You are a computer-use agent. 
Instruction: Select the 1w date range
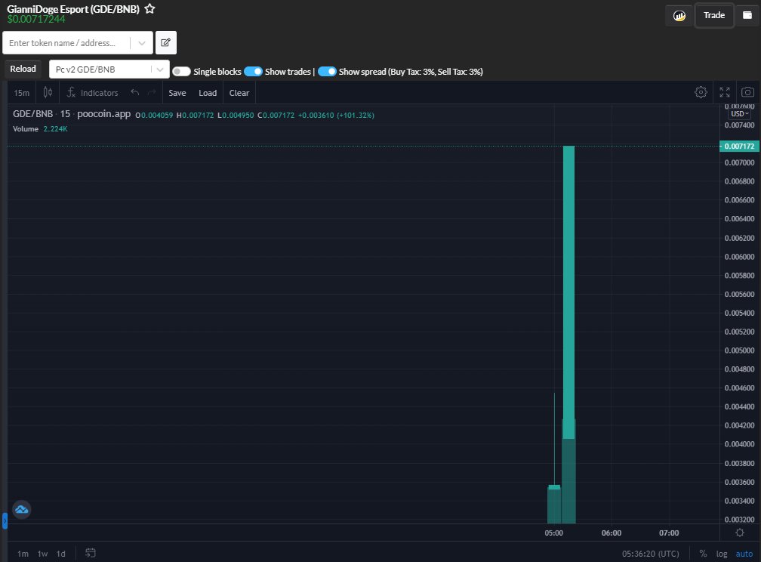[43, 553]
